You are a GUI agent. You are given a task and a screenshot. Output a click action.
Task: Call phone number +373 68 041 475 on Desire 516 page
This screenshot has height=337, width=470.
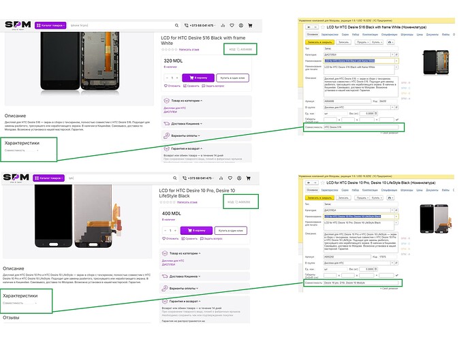click(202, 25)
